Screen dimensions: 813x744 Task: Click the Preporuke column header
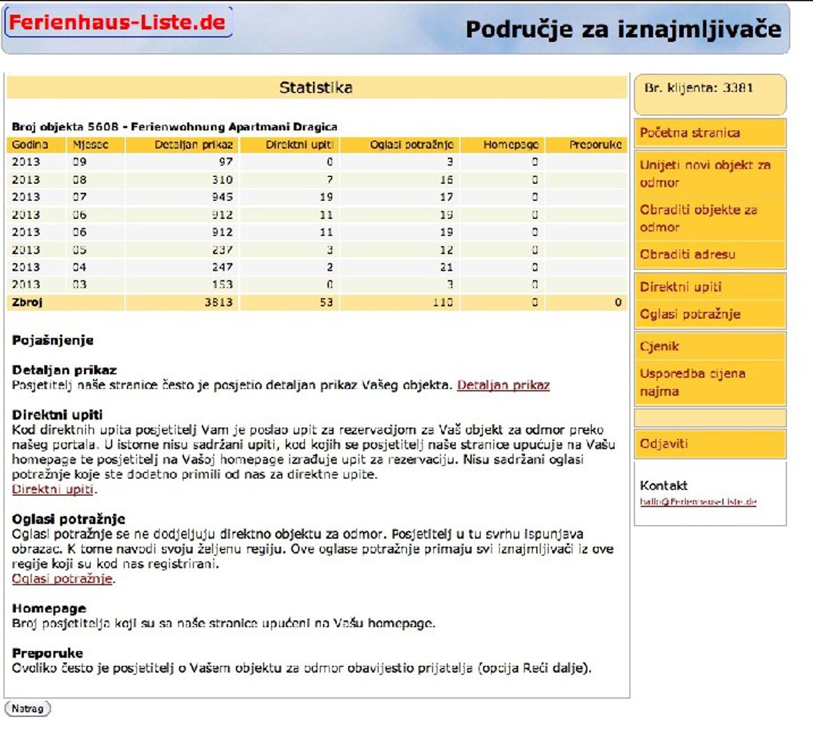[595, 145]
